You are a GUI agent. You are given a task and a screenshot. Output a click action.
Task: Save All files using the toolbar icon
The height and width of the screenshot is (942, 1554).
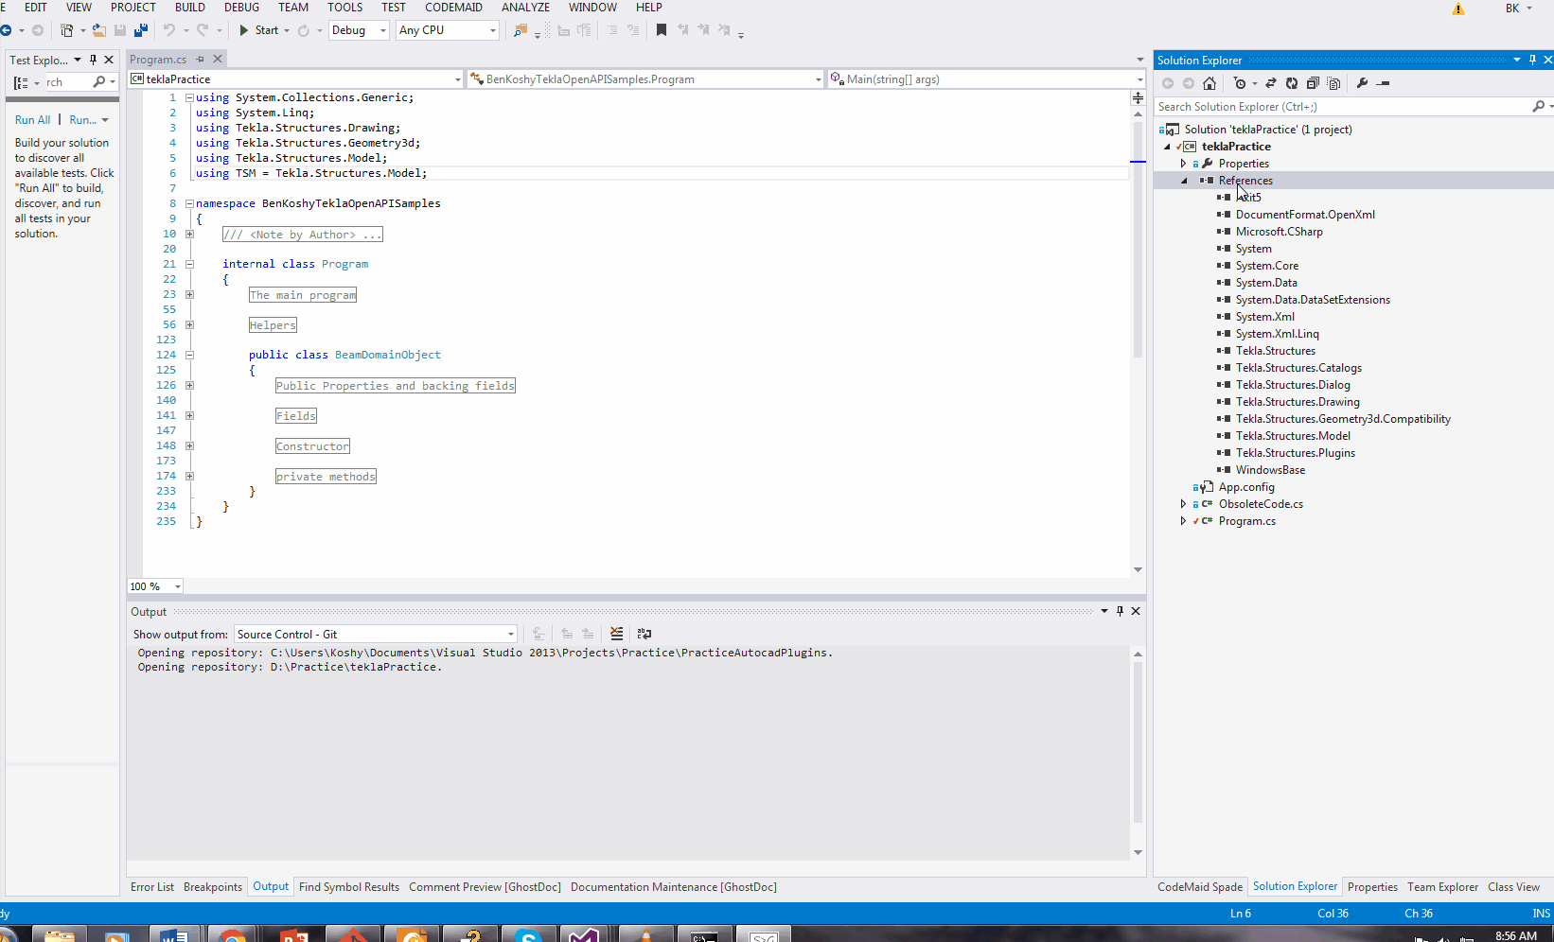pos(141,29)
